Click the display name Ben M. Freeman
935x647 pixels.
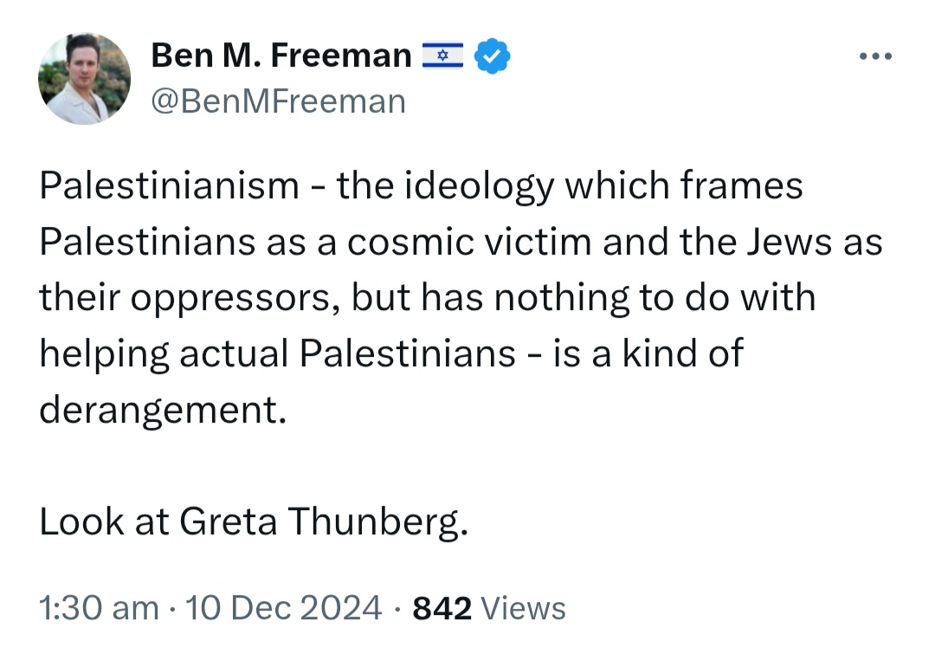(281, 55)
